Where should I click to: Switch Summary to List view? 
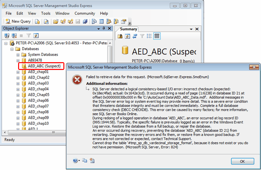pyautogui.click(x=149, y=36)
